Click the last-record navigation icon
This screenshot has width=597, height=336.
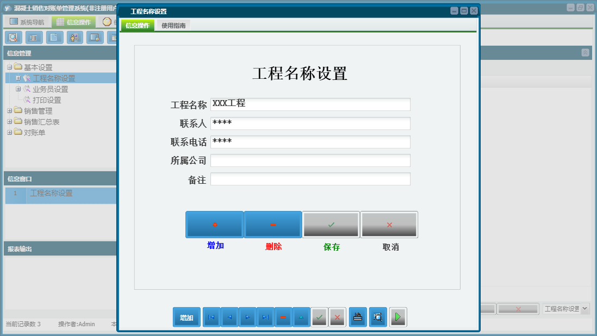pos(265,317)
